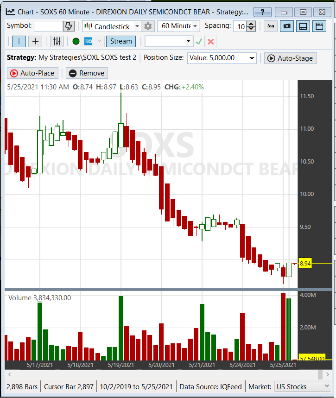Click the green checkmark accept icon
336x398 pixels.
click(199, 41)
